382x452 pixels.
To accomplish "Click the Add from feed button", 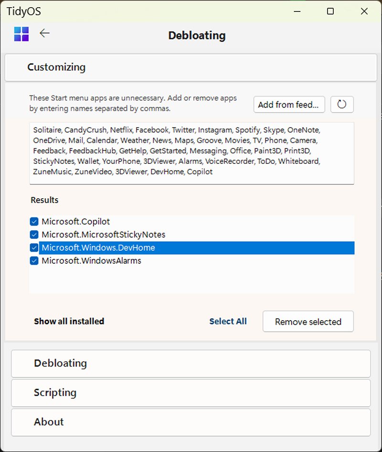I will [288, 105].
